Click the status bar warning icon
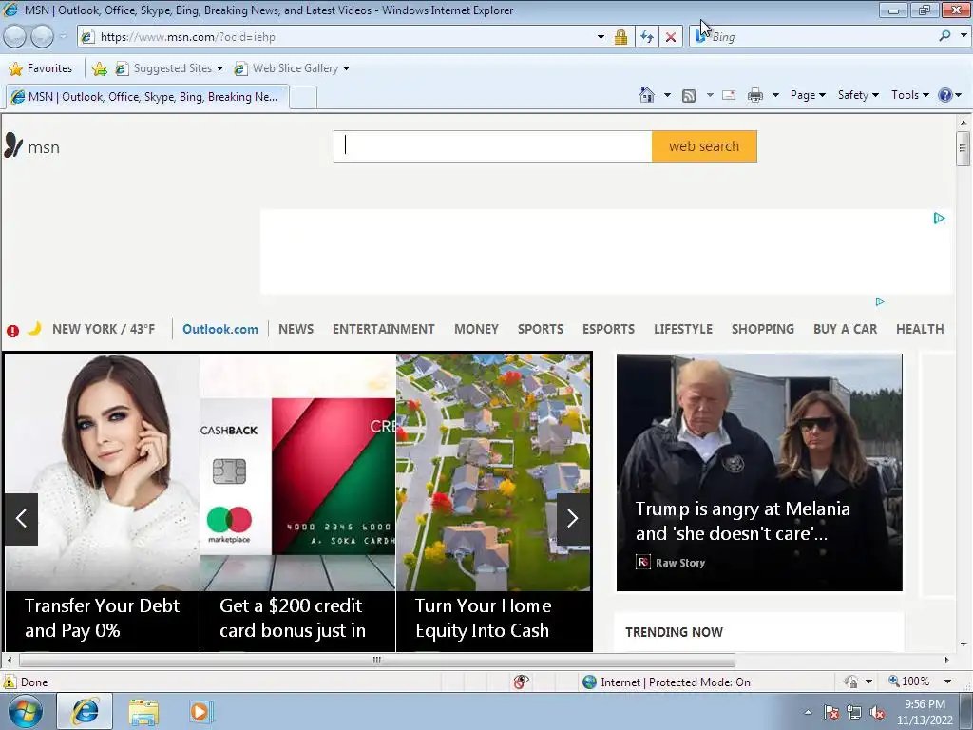Viewport: 973px width, 730px height. (x=10, y=682)
